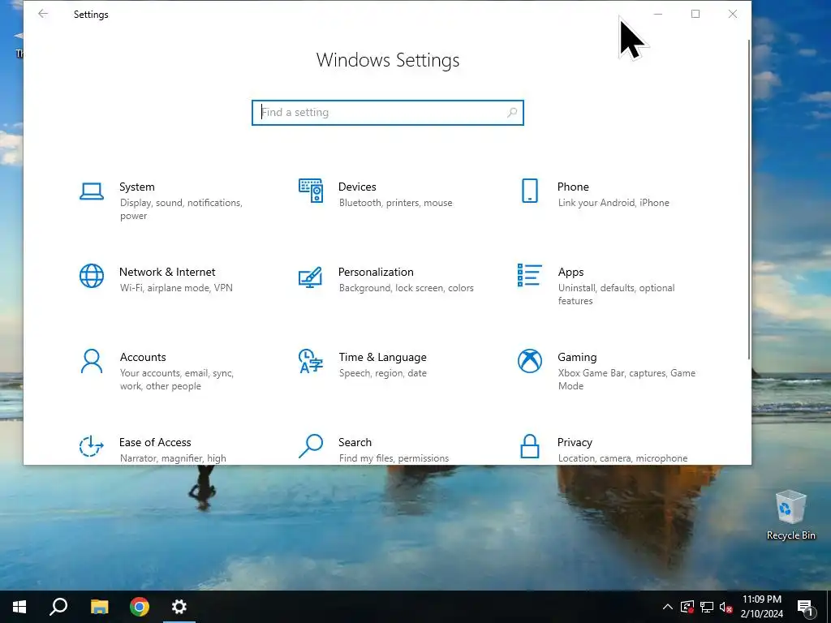Click the Settings gear on the taskbar
This screenshot has height=623, width=831.
coord(179,607)
